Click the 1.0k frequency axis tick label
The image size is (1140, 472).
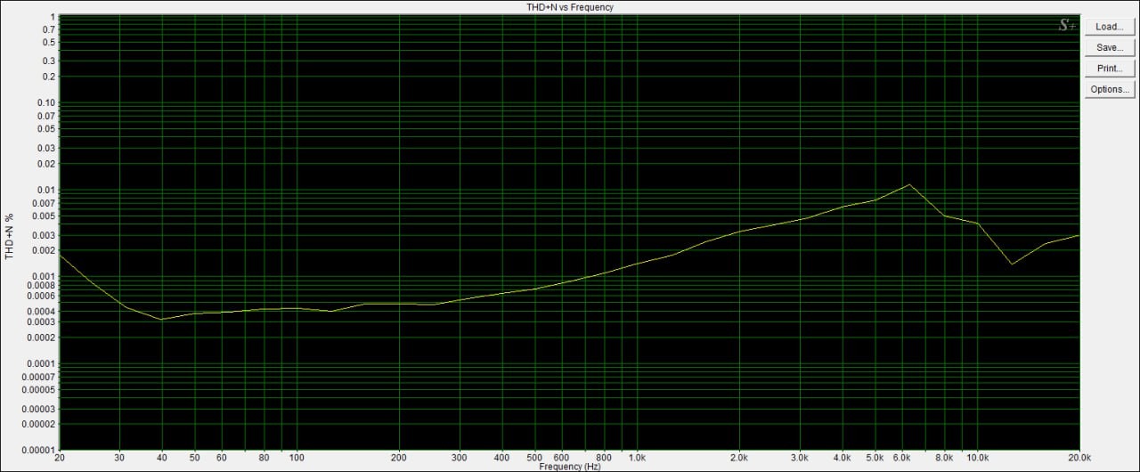point(637,457)
